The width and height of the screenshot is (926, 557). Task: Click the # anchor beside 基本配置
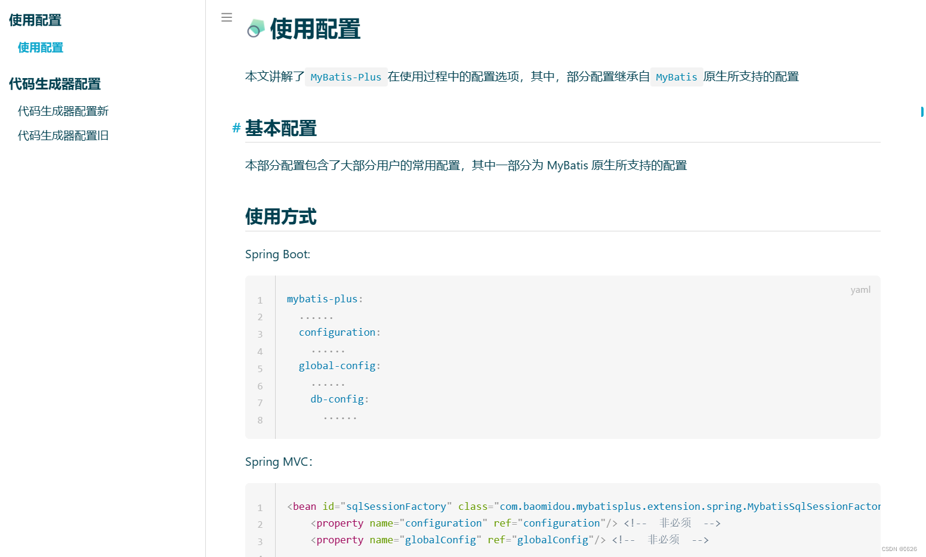click(x=236, y=128)
